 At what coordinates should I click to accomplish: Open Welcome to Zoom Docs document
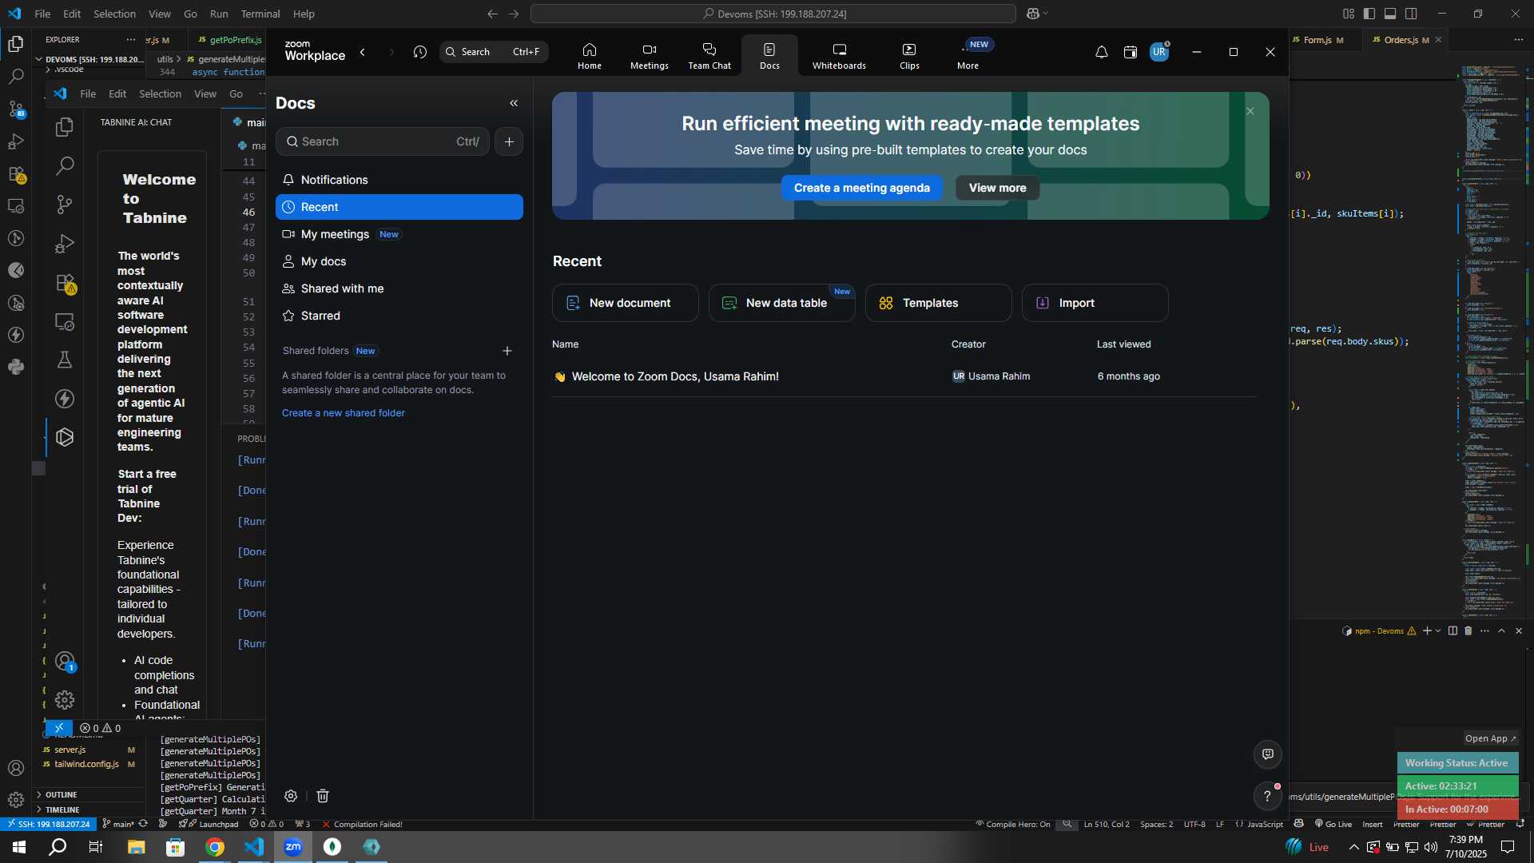(x=675, y=376)
